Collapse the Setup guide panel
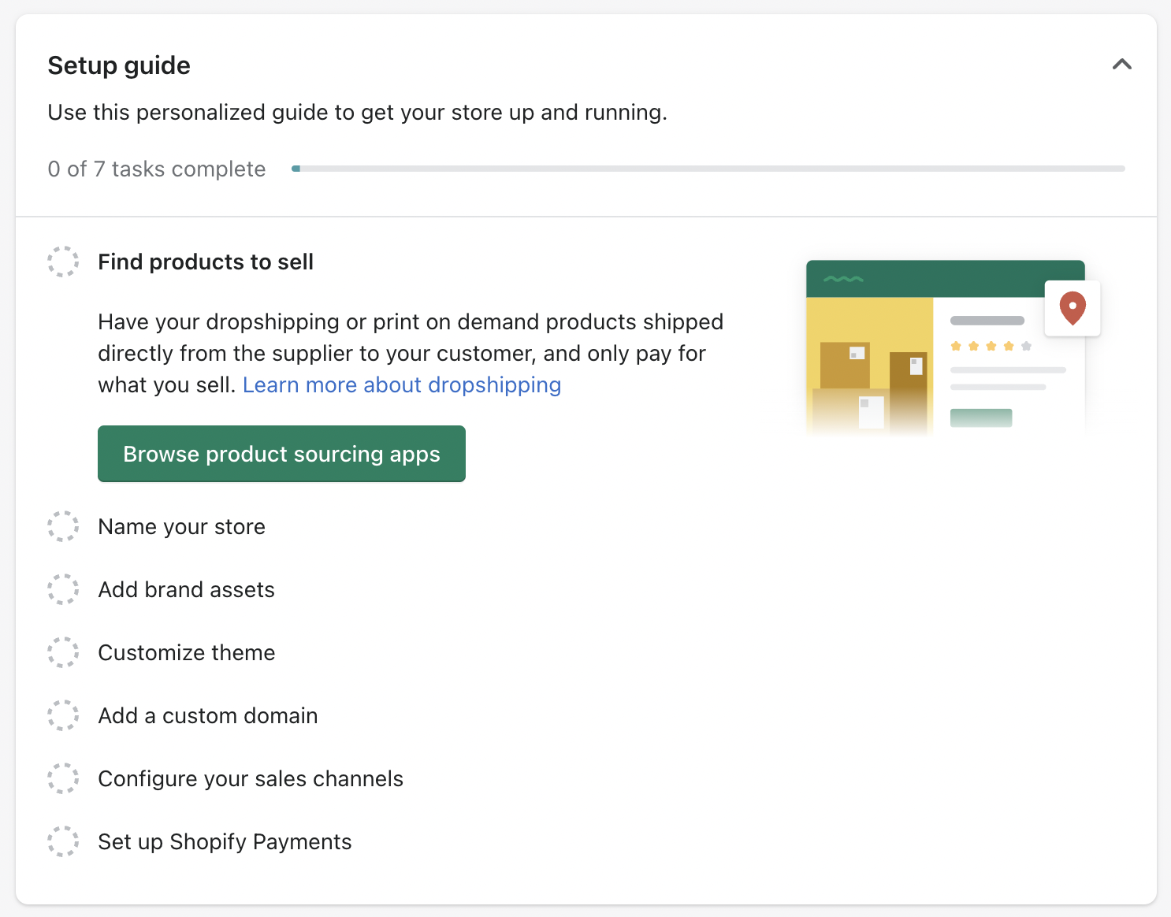 click(1123, 65)
